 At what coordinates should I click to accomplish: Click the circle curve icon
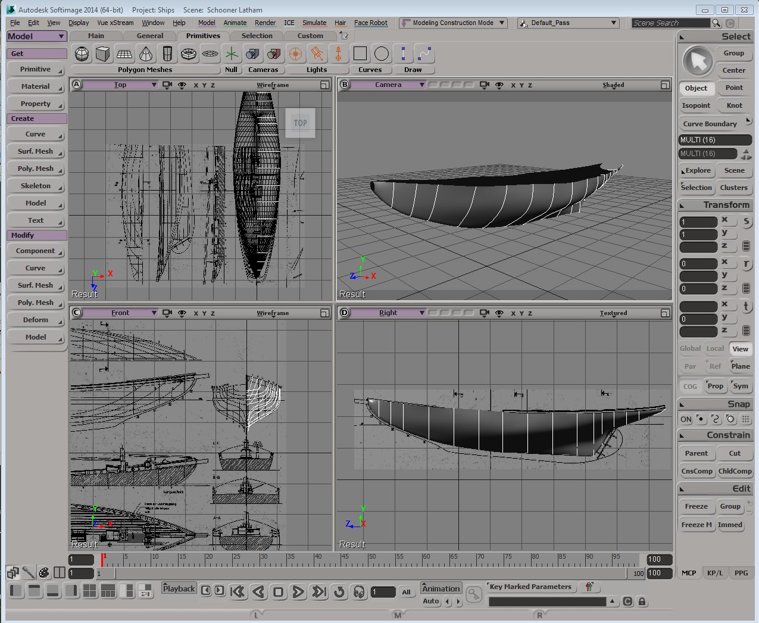pyautogui.click(x=382, y=54)
